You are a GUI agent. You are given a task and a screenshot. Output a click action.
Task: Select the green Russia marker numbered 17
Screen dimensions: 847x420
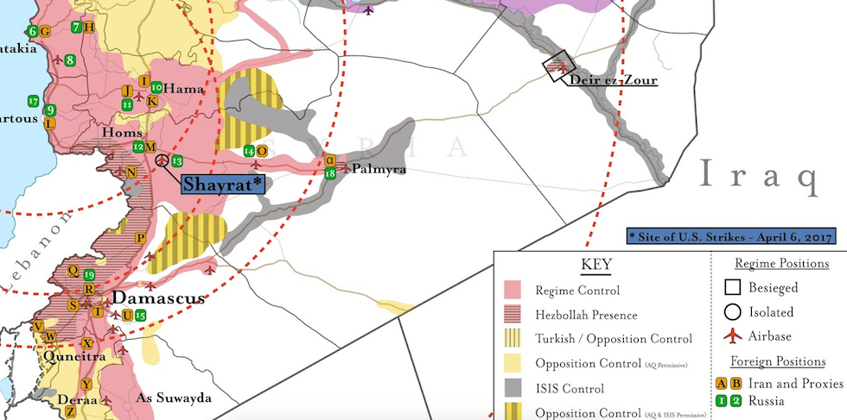[33, 101]
